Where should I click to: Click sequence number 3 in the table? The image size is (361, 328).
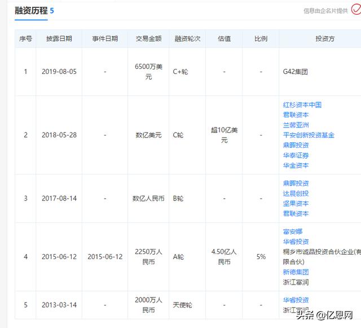click(x=25, y=199)
